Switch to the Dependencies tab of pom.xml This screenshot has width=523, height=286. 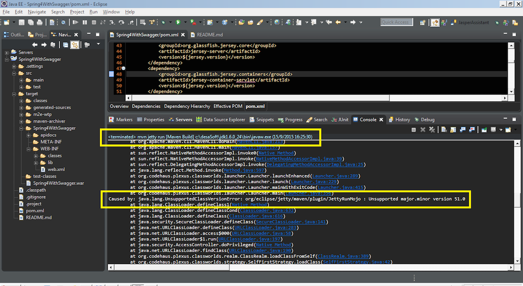click(146, 106)
